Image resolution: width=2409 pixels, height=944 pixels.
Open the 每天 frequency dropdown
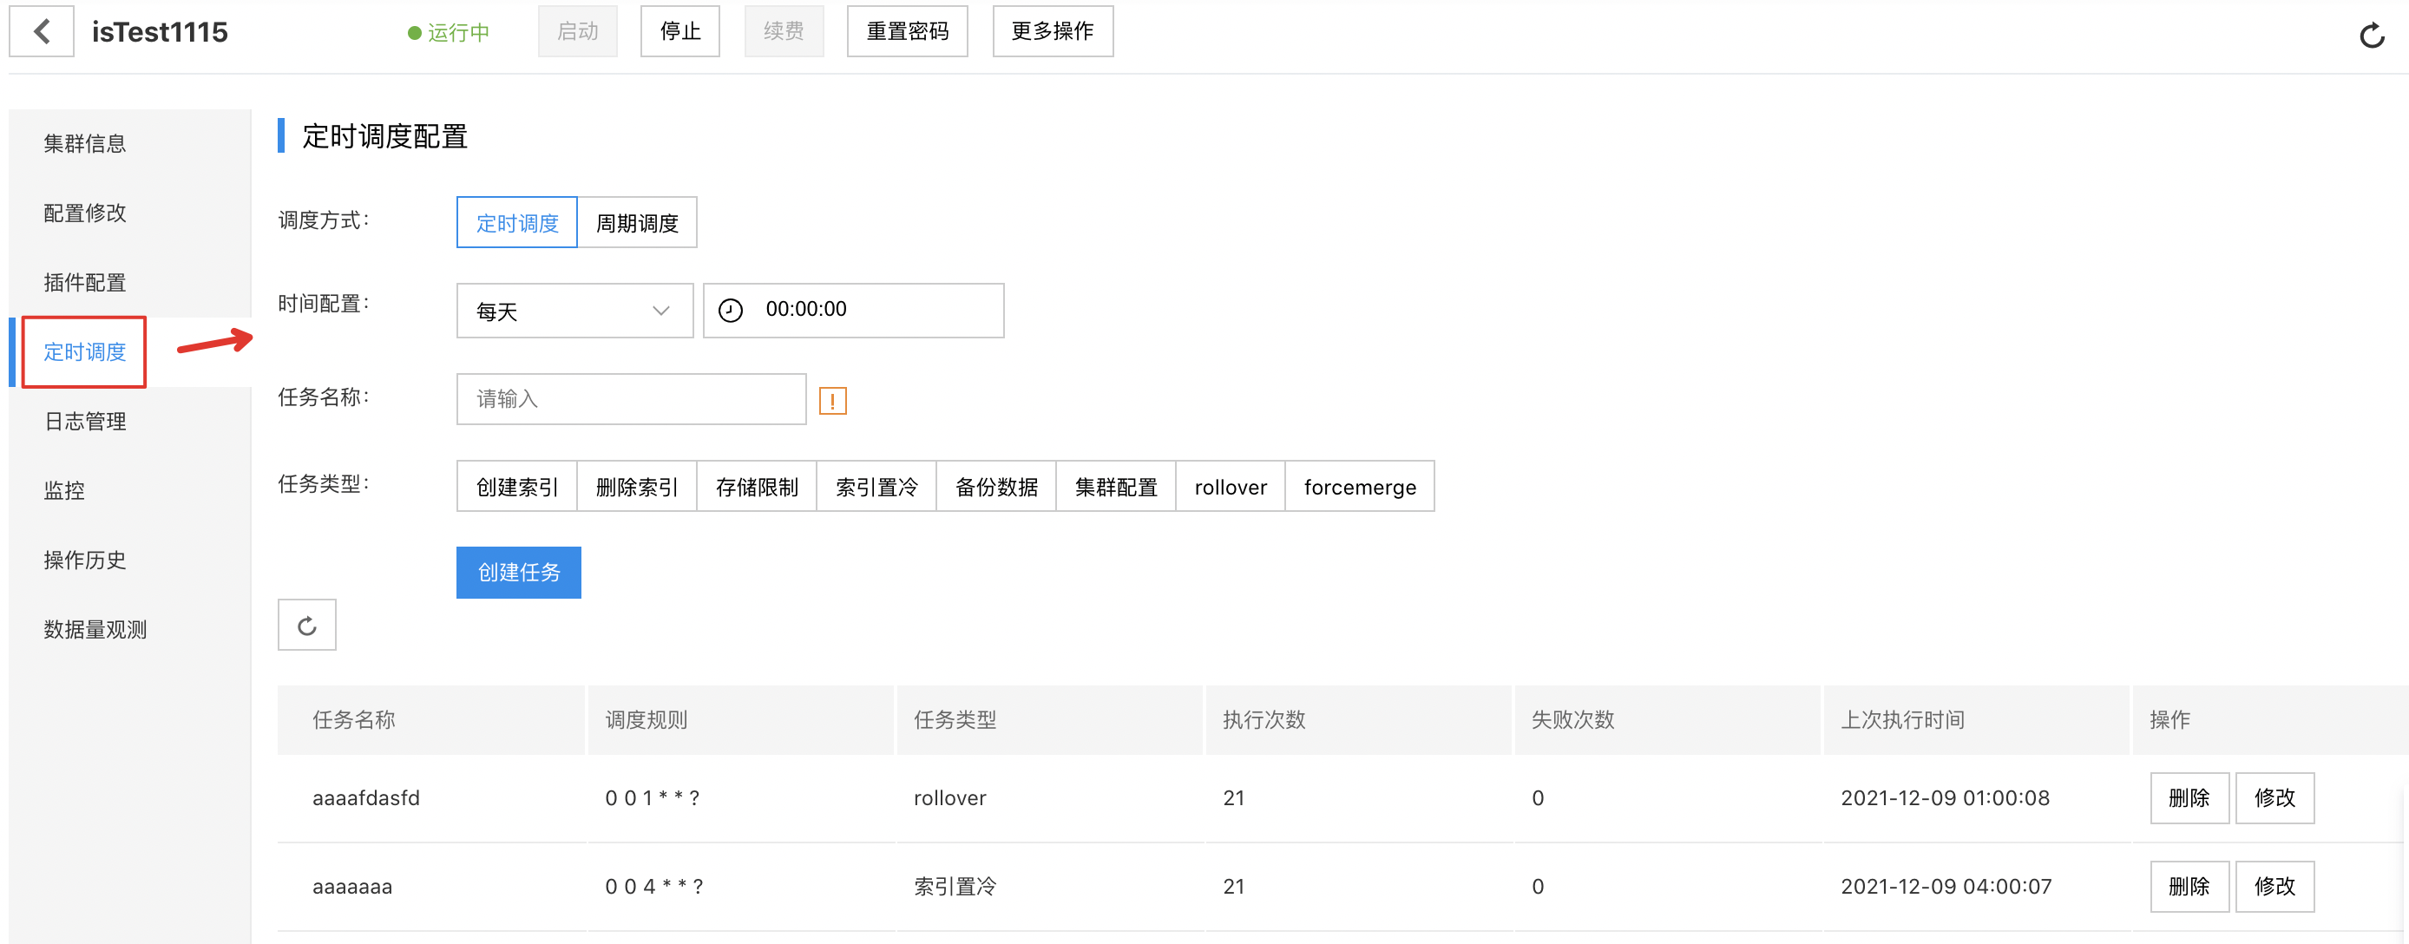click(574, 311)
